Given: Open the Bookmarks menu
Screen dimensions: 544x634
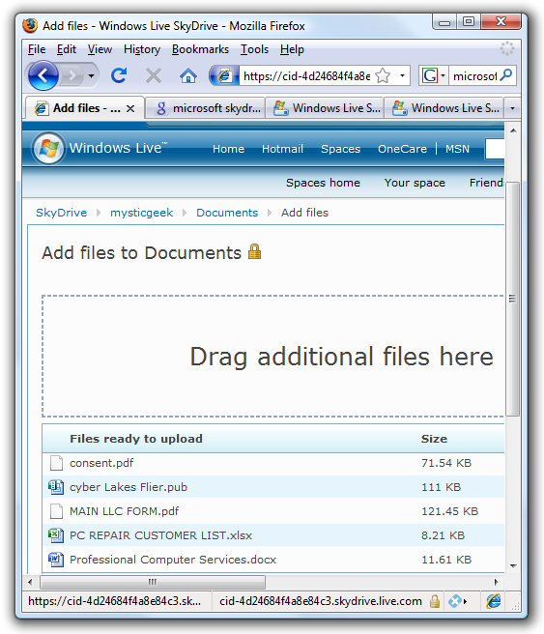Looking at the screenshot, I should point(200,49).
